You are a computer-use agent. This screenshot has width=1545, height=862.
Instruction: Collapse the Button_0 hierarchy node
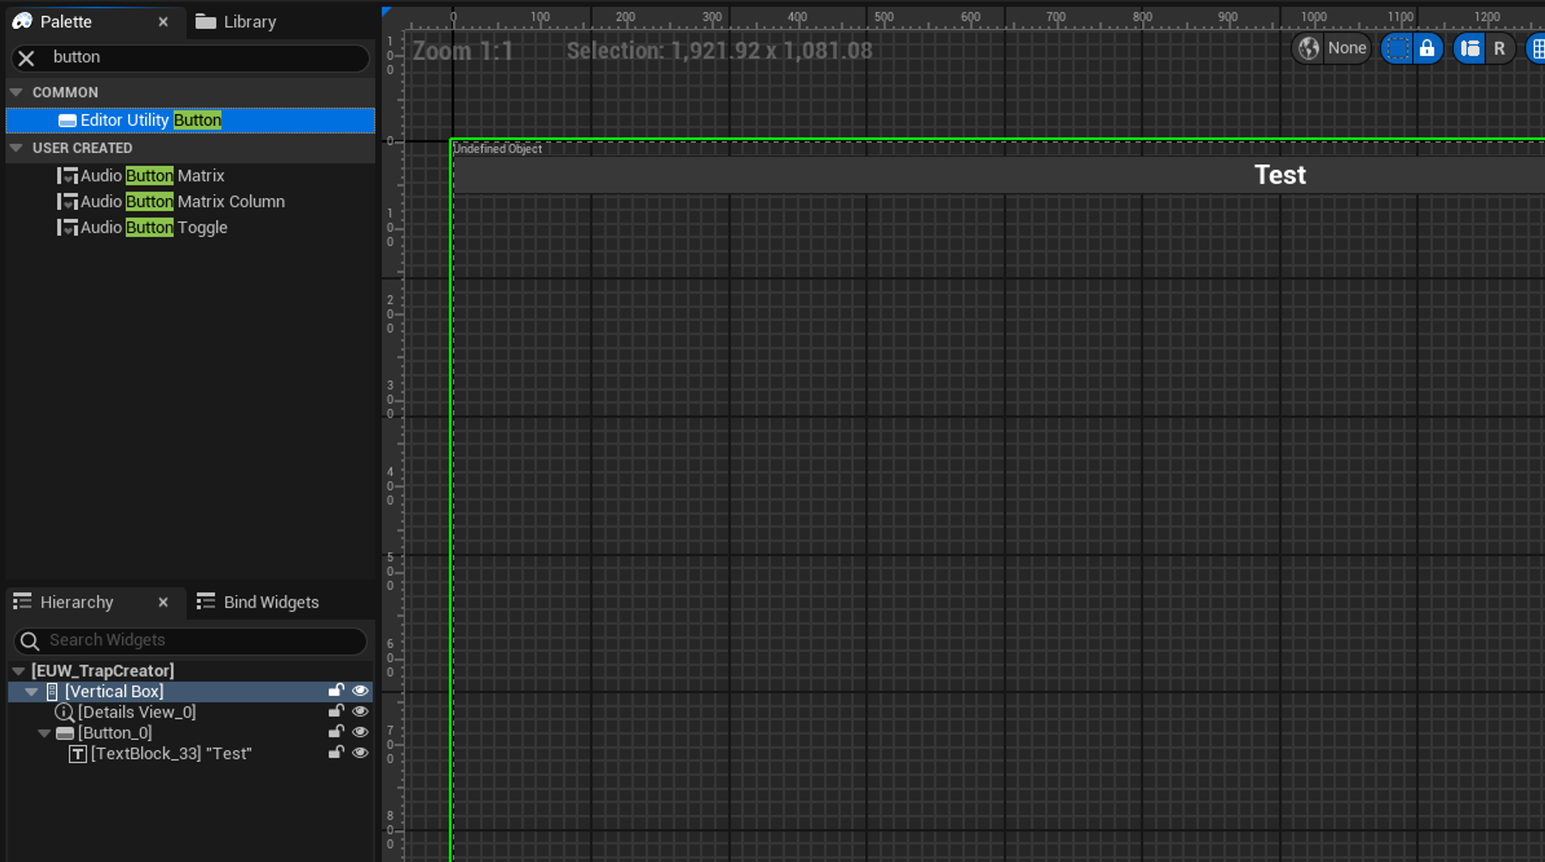click(x=44, y=733)
